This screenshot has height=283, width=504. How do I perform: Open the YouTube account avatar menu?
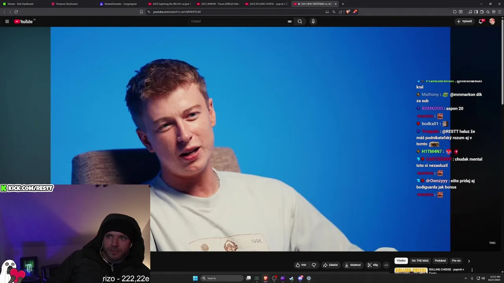(492, 22)
